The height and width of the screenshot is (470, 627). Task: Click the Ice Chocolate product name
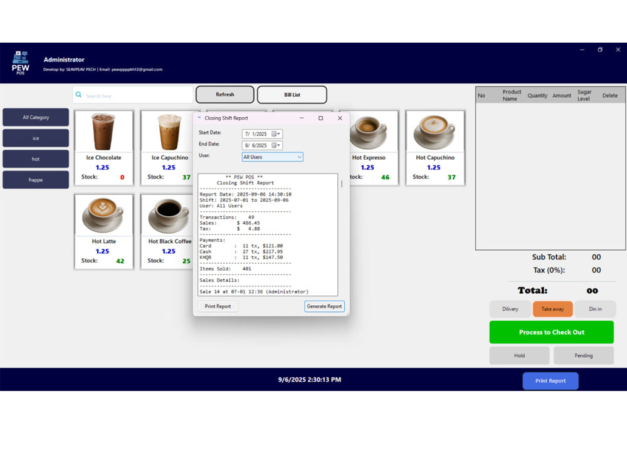(103, 157)
